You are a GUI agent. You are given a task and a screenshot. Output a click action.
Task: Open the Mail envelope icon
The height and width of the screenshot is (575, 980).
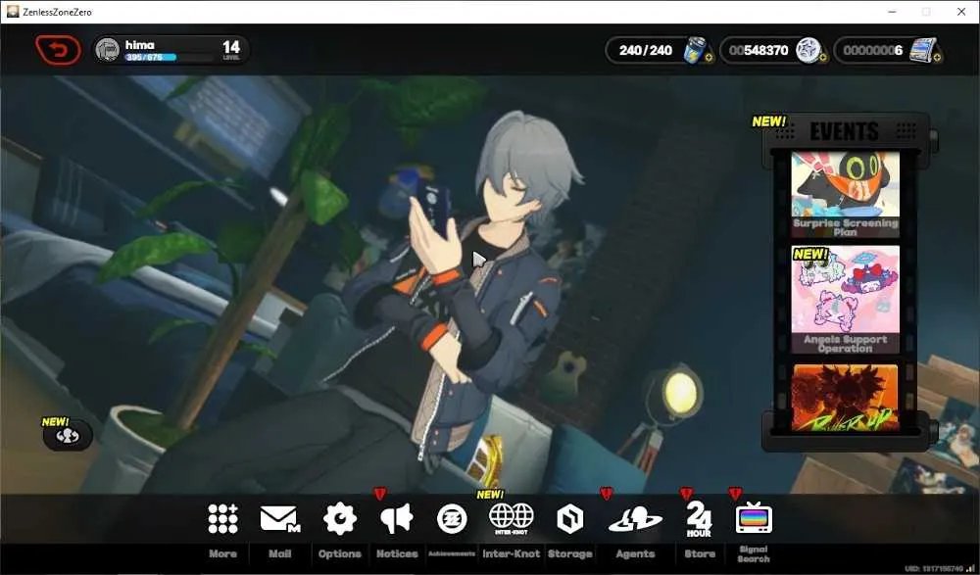[x=279, y=519]
